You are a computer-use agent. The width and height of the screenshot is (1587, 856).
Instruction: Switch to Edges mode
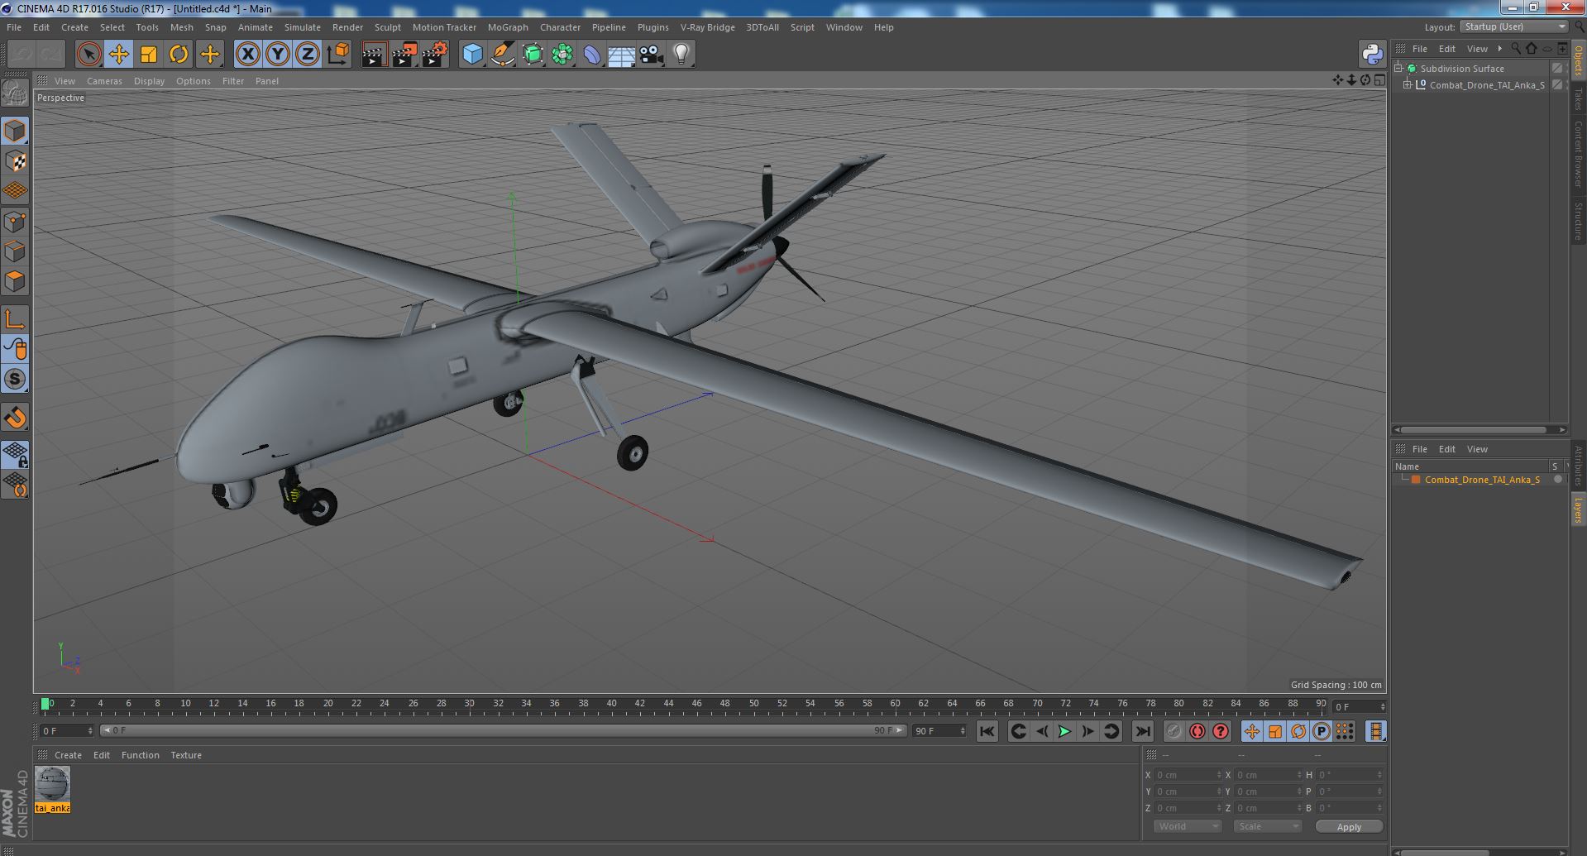click(15, 251)
